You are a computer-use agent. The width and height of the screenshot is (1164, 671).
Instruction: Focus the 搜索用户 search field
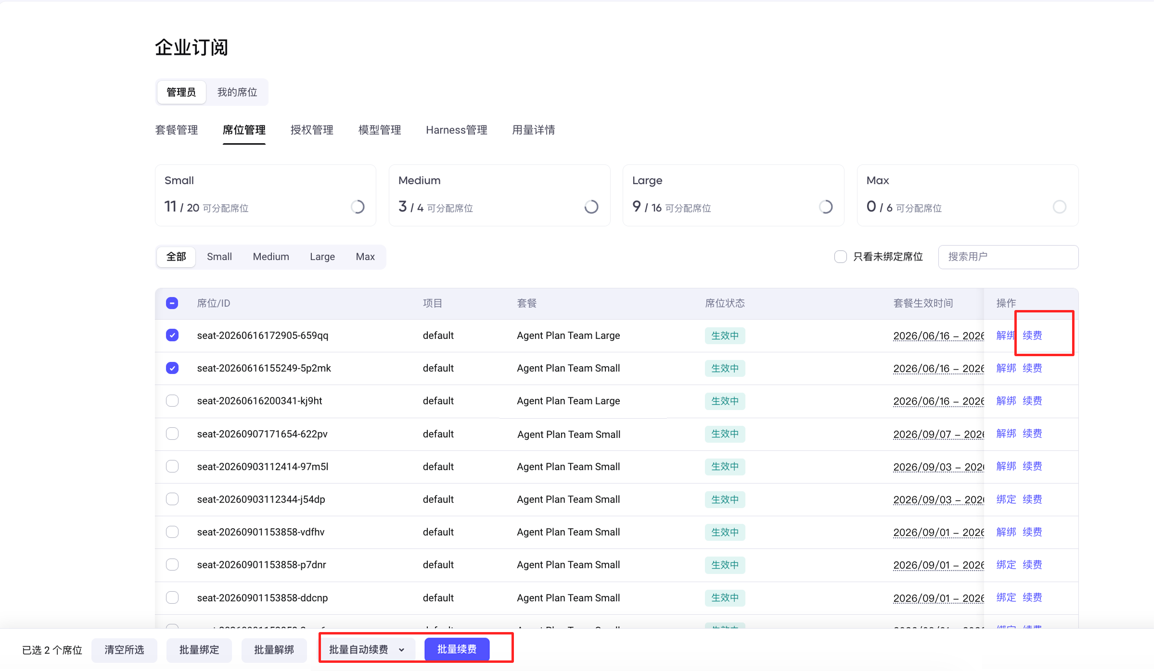pos(1008,257)
